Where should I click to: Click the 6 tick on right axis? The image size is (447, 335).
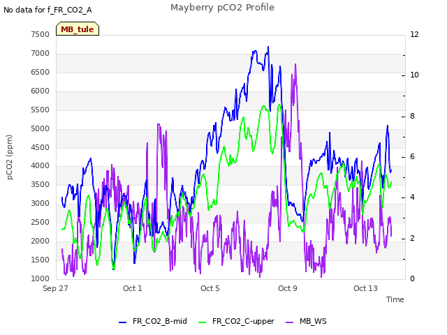pos(412,156)
